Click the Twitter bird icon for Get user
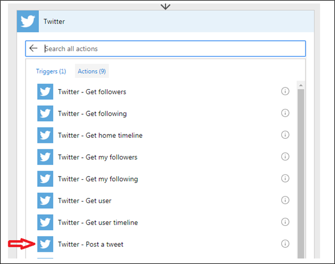335x264 pixels. 45,201
